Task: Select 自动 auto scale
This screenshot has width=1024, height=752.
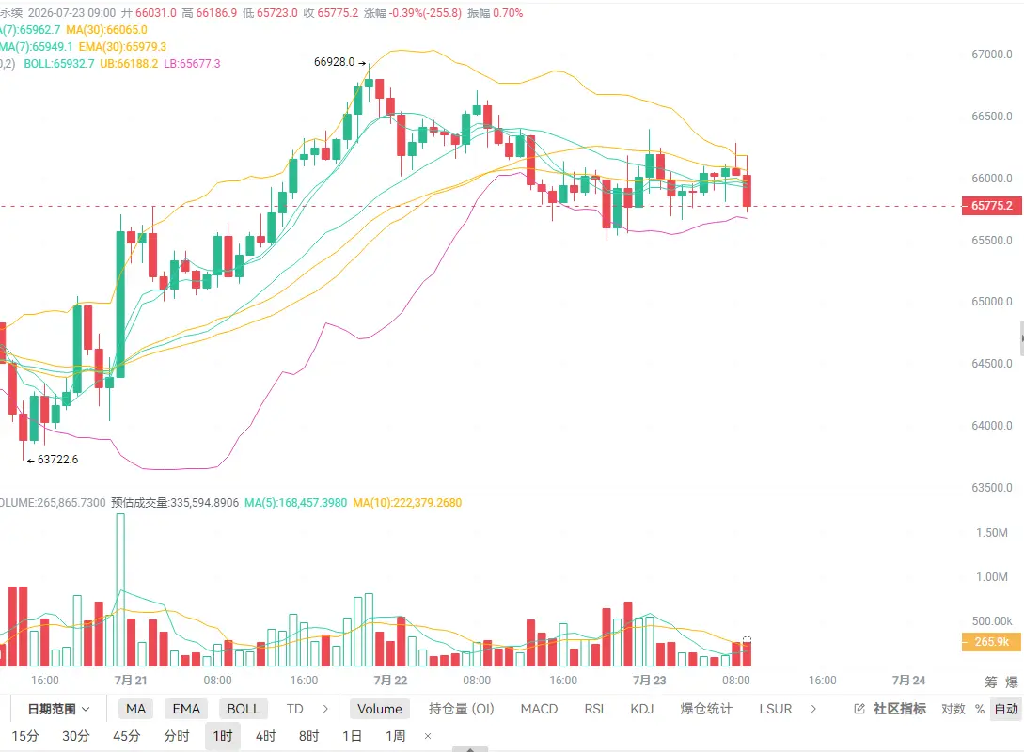Action: click(1006, 709)
